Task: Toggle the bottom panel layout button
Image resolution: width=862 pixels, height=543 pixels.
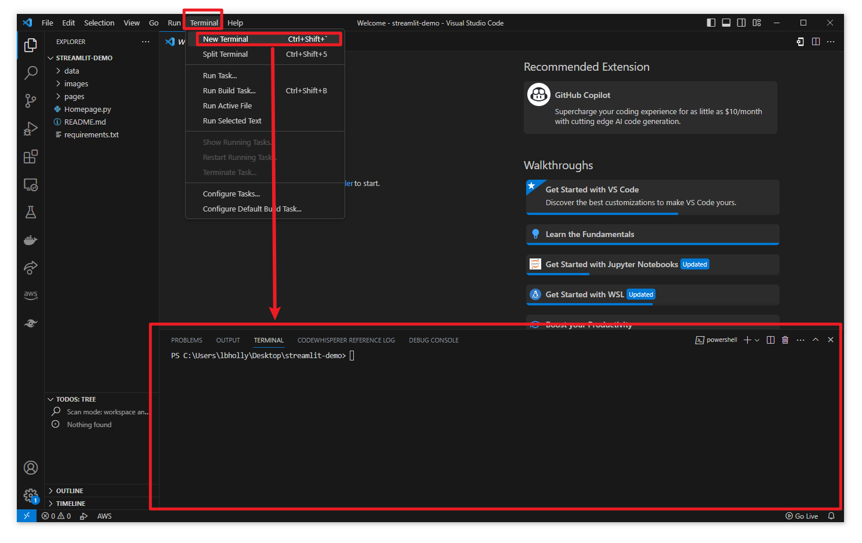Action: point(726,23)
